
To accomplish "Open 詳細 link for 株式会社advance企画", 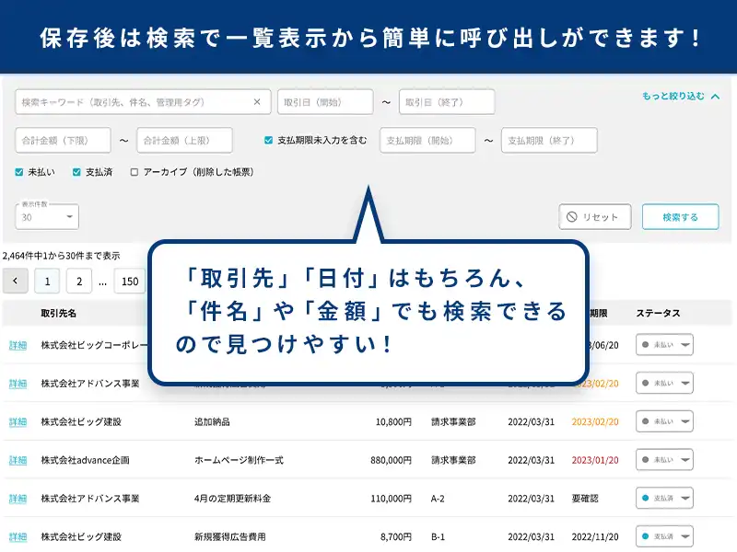I will [18, 460].
